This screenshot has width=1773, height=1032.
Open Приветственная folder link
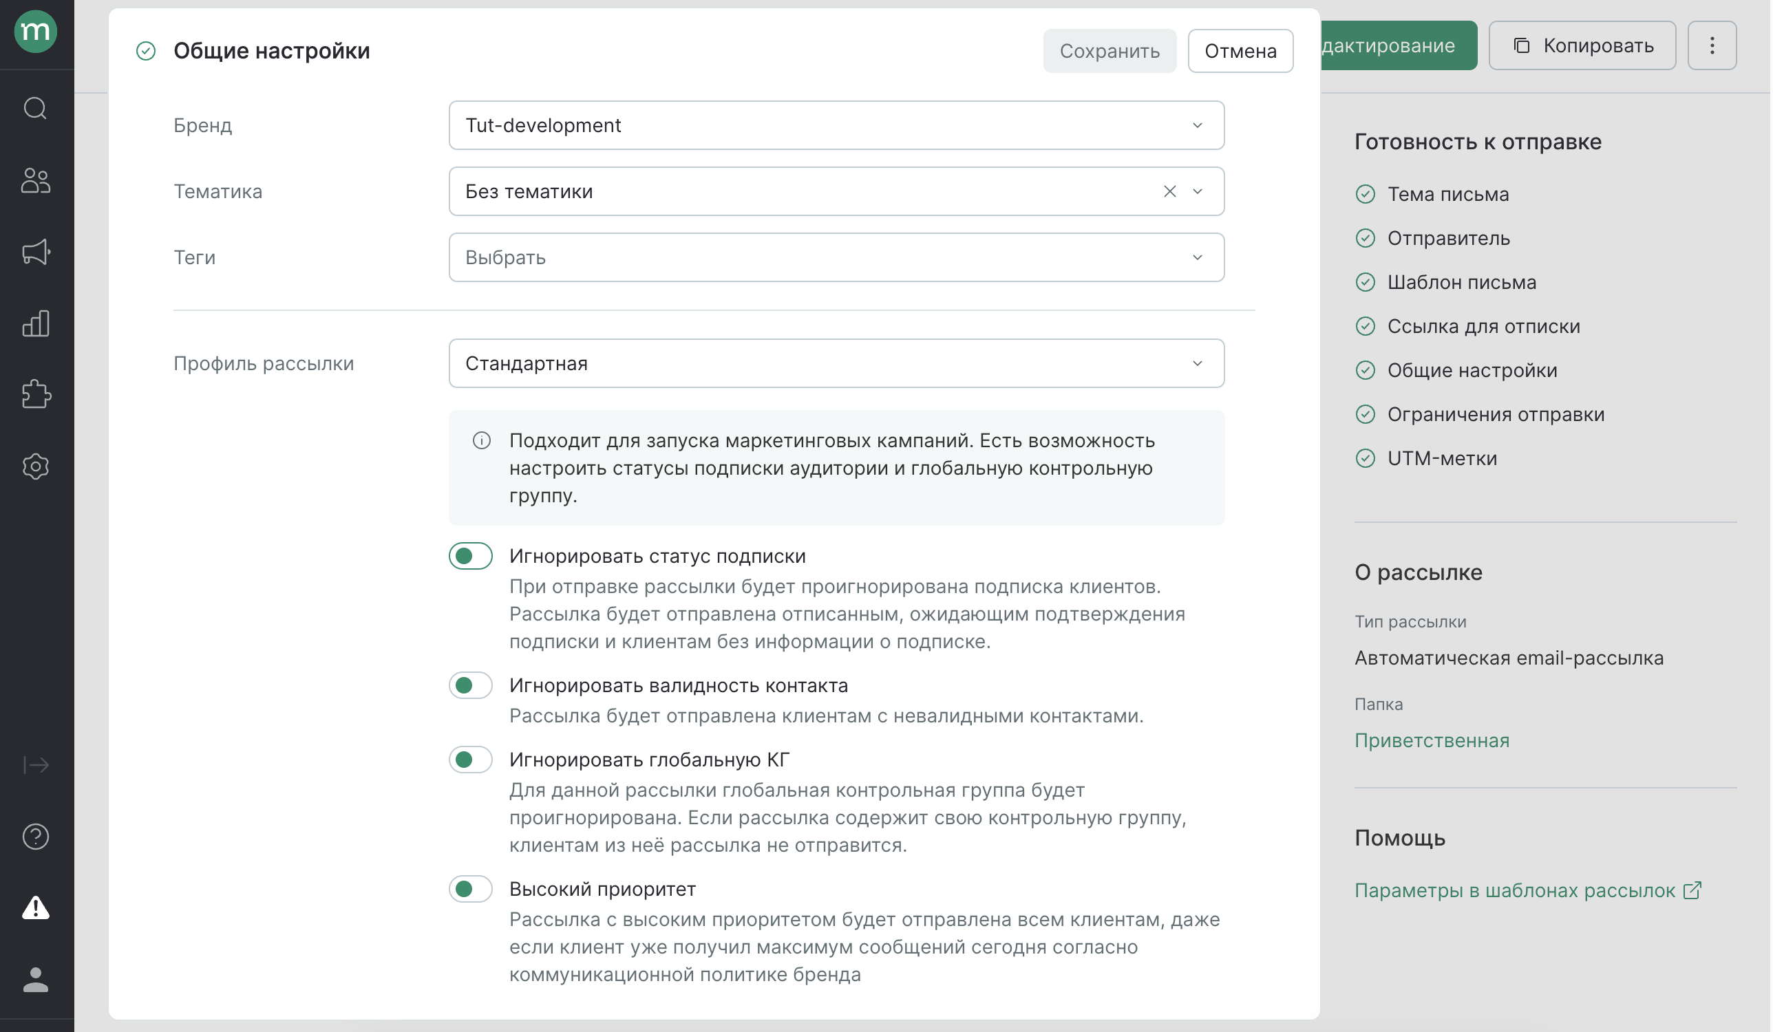[x=1432, y=740]
